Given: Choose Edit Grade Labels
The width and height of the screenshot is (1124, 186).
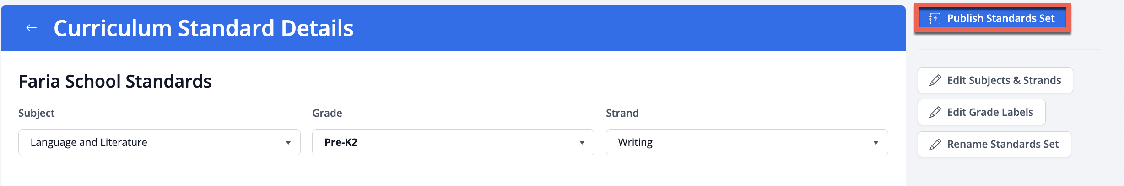Looking at the screenshot, I should pyautogui.click(x=990, y=113).
